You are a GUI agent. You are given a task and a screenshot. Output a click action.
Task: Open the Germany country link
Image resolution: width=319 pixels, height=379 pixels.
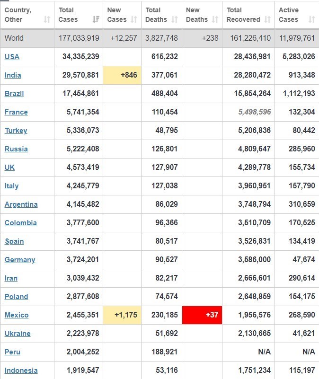[20, 260]
